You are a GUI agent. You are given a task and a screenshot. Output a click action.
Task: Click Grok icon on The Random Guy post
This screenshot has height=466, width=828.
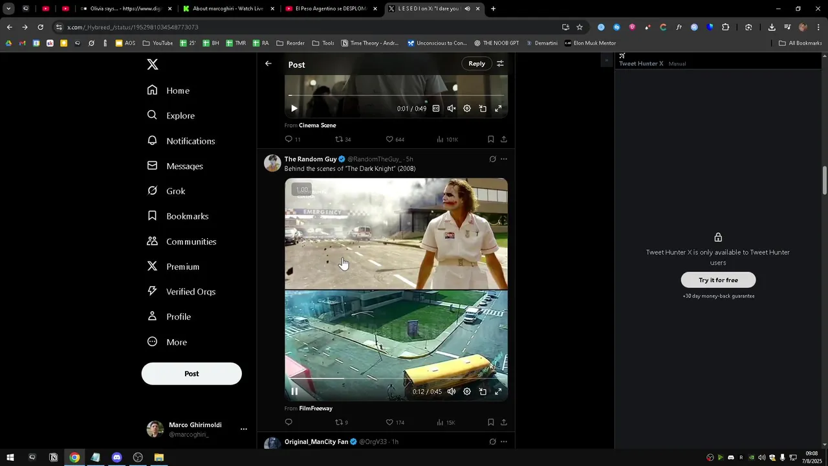492,159
